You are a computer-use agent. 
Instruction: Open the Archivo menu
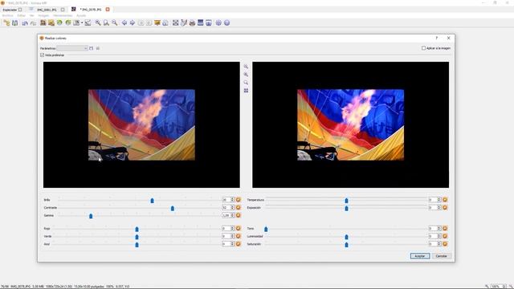click(7, 15)
